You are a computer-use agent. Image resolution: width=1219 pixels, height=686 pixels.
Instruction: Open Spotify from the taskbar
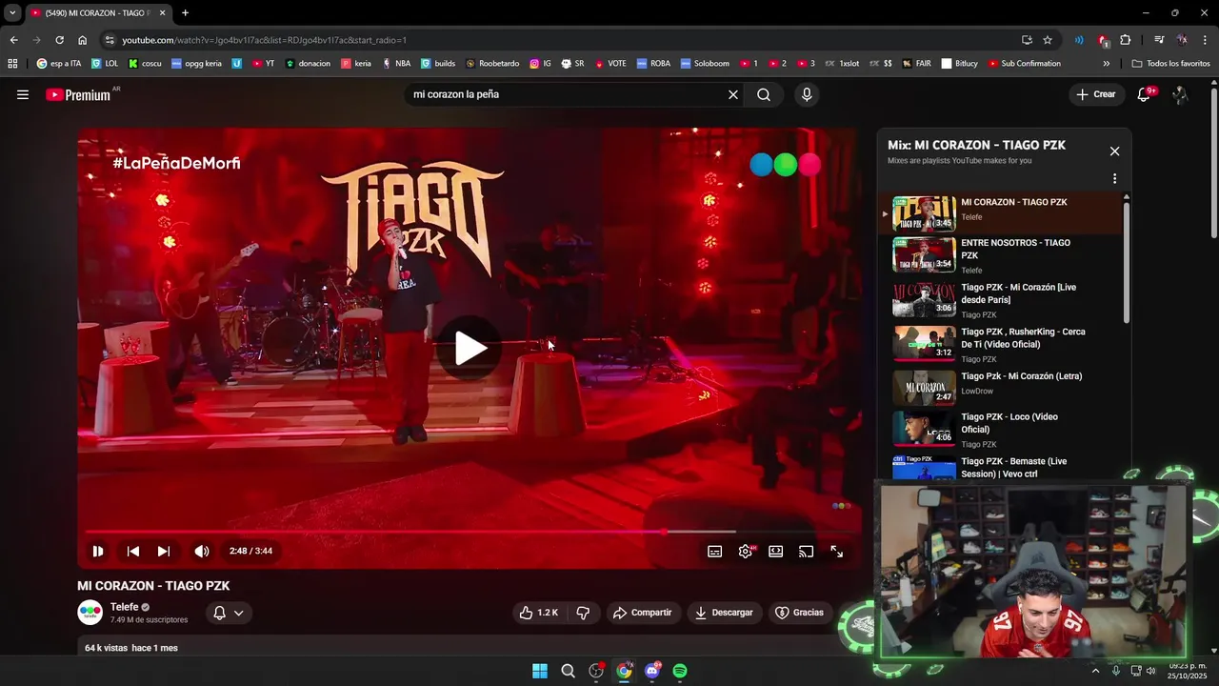pyautogui.click(x=680, y=671)
